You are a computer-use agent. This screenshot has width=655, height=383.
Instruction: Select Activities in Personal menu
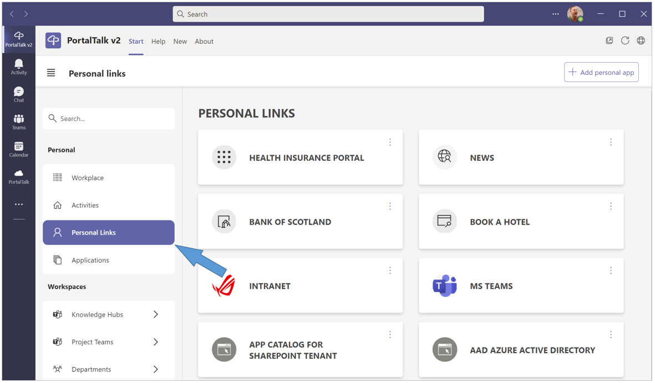[109, 205]
